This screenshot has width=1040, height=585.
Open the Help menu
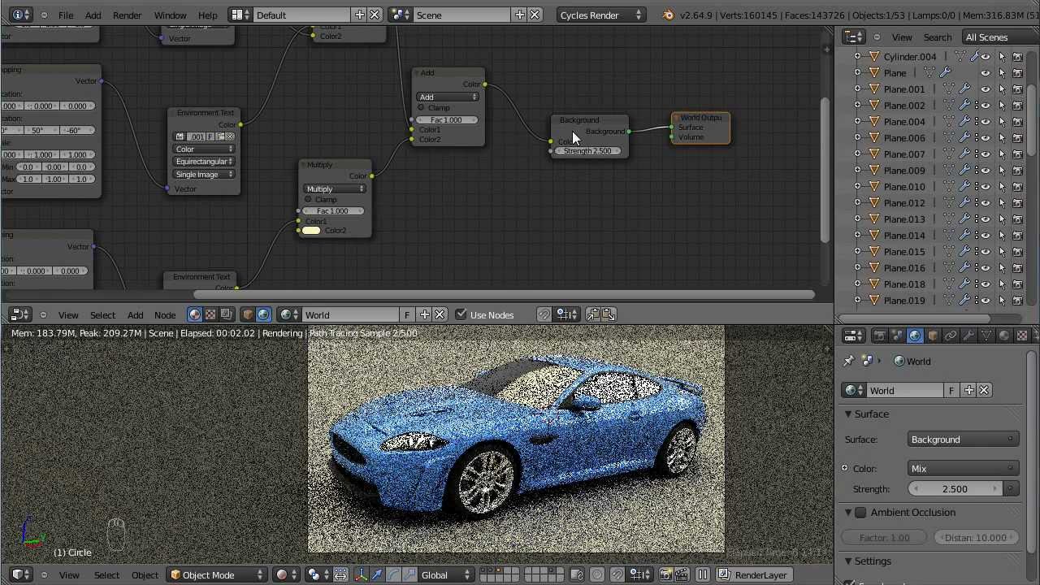click(x=207, y=15)
